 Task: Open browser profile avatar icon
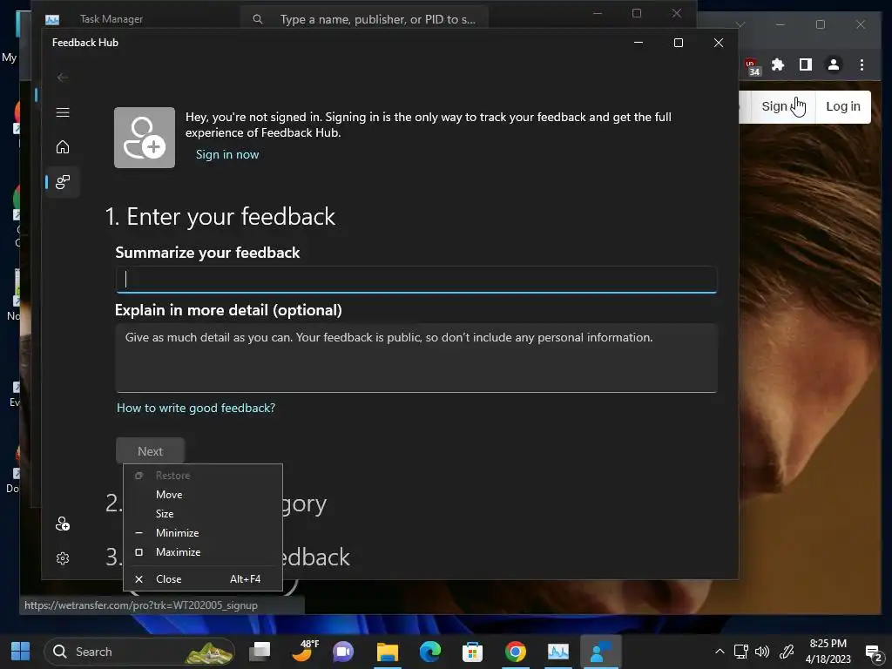[834, 64]
